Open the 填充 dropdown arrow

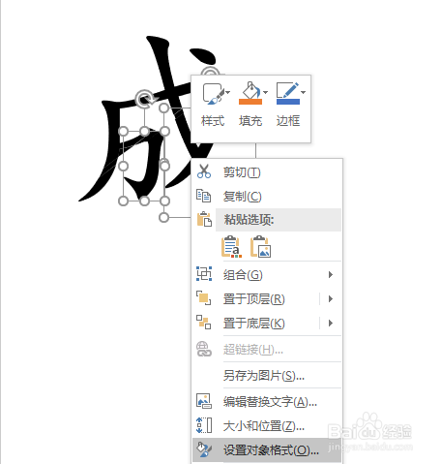(x=265, y=93)
